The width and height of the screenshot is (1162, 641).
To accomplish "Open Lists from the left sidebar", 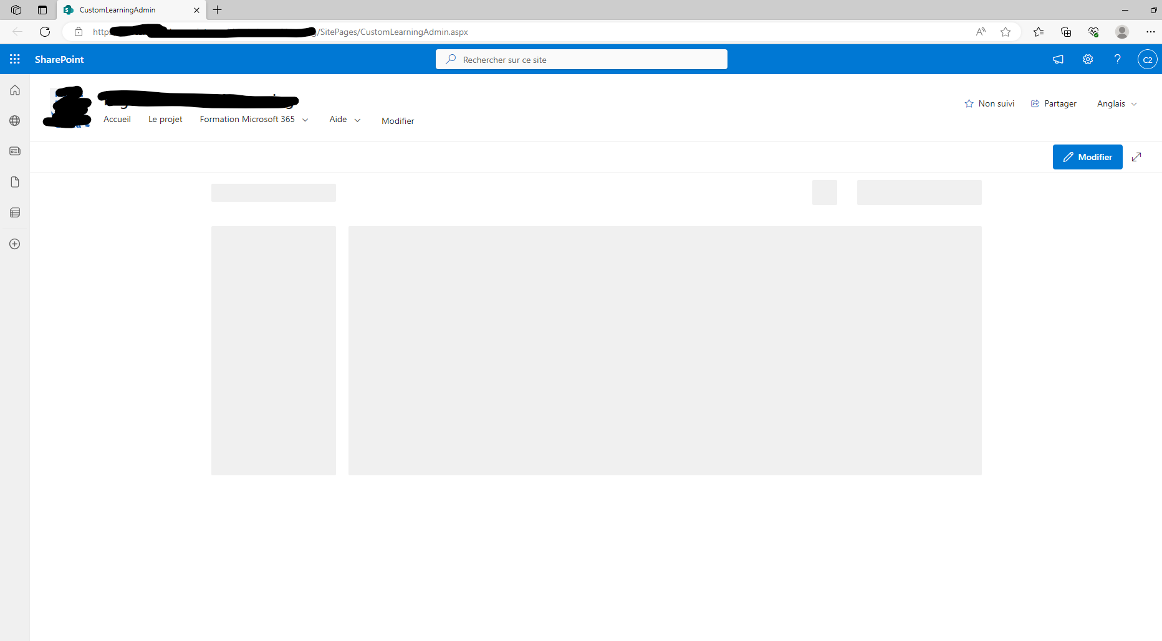I will [x=14, y=212].
